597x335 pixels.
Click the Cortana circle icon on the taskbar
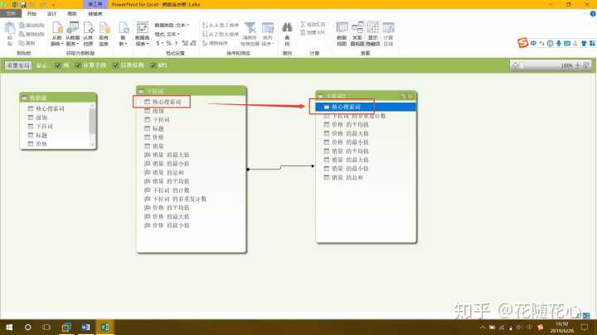tap(28, 327)
